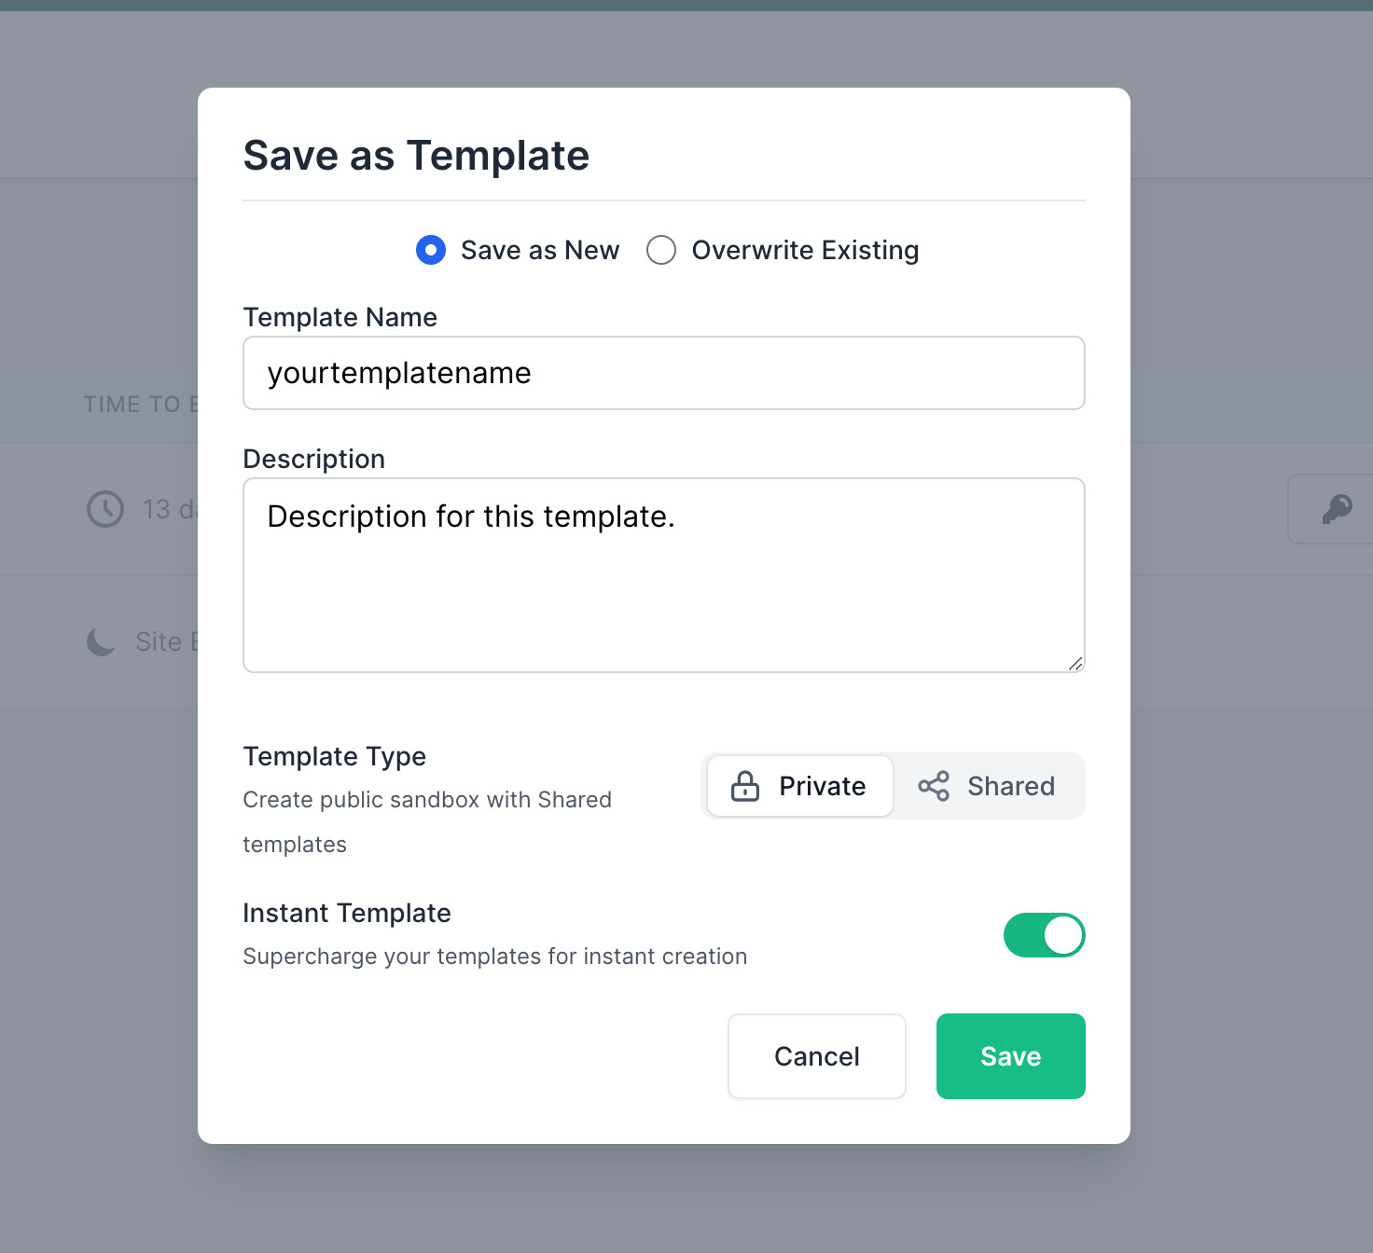This screenshot has height=1253, width=1373.
Task: Choose the Private template type
Action: [x=800, y=786]
